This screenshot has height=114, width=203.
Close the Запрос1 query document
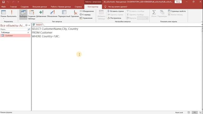[x=202, y=25]
